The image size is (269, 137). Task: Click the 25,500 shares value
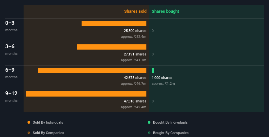[x=135, y=31]
